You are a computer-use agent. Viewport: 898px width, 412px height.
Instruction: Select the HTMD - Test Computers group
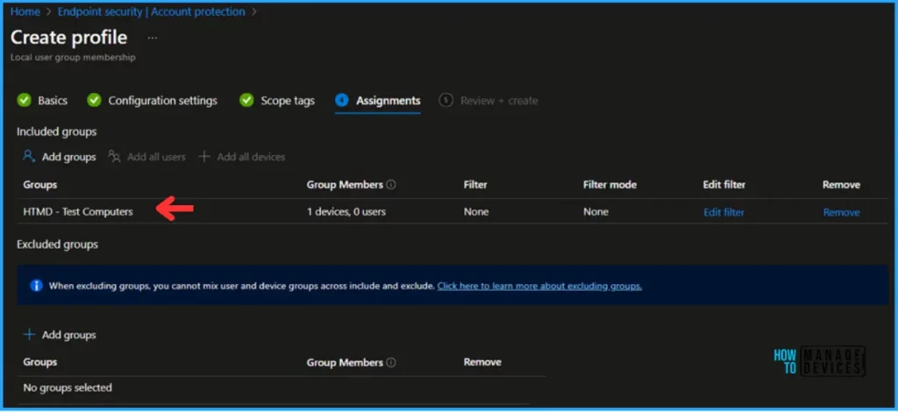(x=78, y=212)
